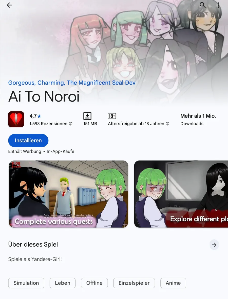
Task: Tap the back arrow icon
Action: tap(9, 5)
